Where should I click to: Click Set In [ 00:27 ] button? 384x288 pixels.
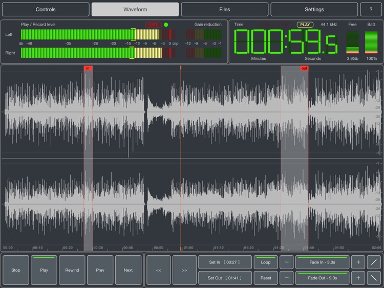pyautogui.click(x=225, y=262)
